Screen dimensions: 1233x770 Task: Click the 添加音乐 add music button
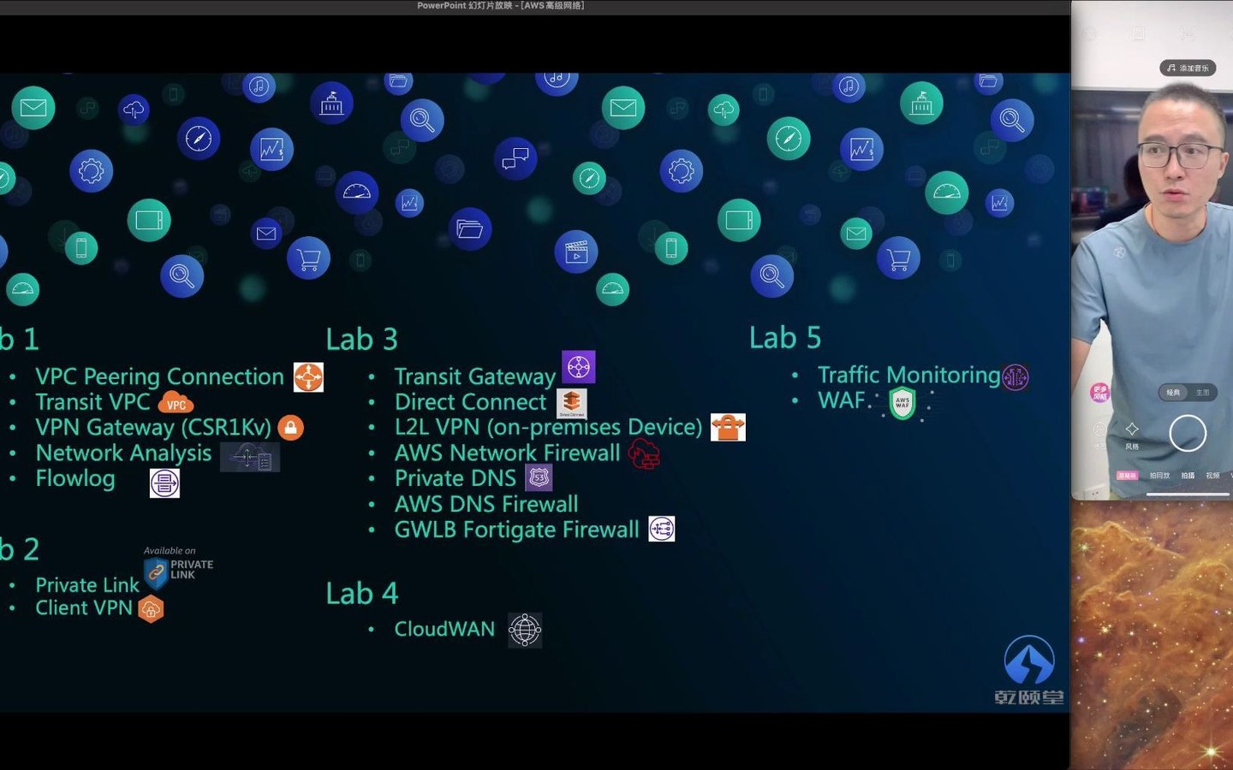click(1188, 68)
